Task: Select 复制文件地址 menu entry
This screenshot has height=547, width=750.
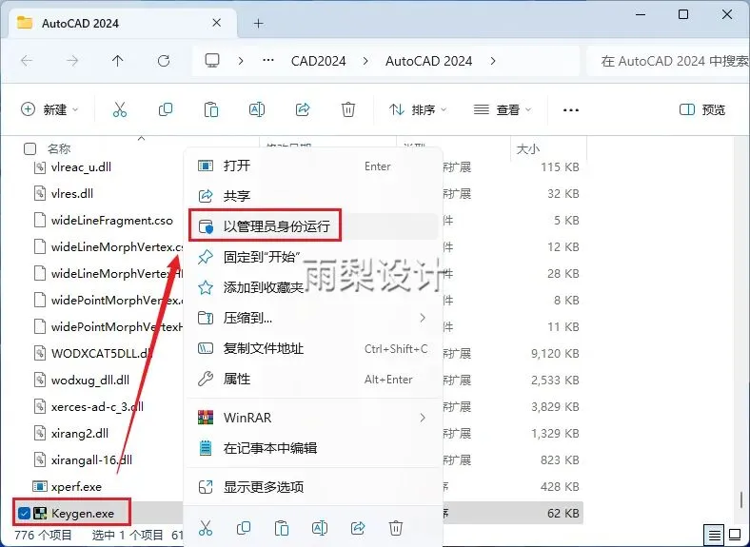Action: [313, 348]
